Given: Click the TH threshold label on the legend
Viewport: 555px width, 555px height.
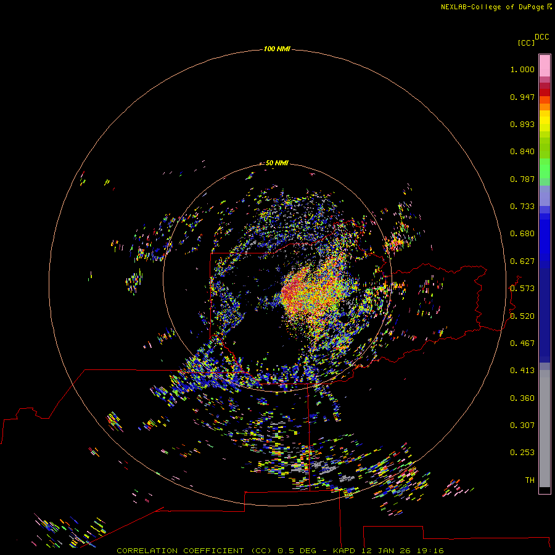Looking at the screenshot, I should (x=530, y=480).
